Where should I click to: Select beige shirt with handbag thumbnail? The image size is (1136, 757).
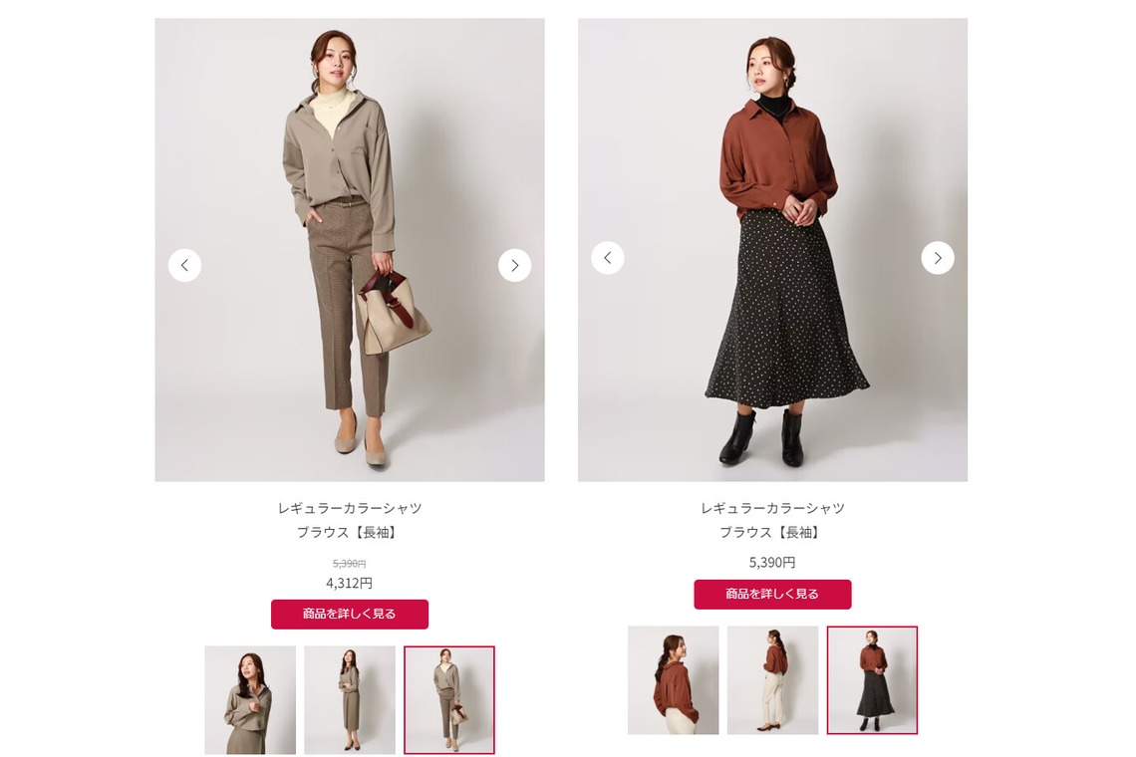[449, 700]
